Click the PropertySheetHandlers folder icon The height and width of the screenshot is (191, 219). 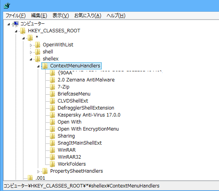click(x=45, y=171)
